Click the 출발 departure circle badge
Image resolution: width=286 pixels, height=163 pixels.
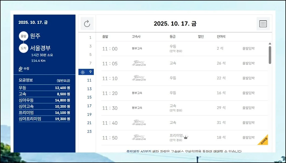pyautogui.click(x=23, y=36)
